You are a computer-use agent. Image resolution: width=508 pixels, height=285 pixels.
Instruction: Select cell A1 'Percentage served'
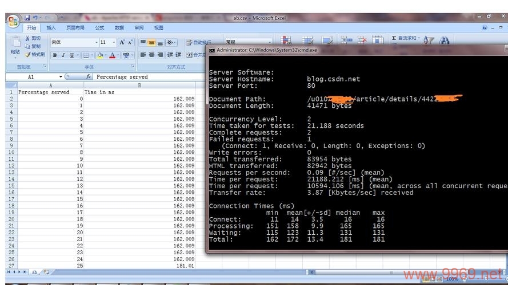tap(50, 92)
